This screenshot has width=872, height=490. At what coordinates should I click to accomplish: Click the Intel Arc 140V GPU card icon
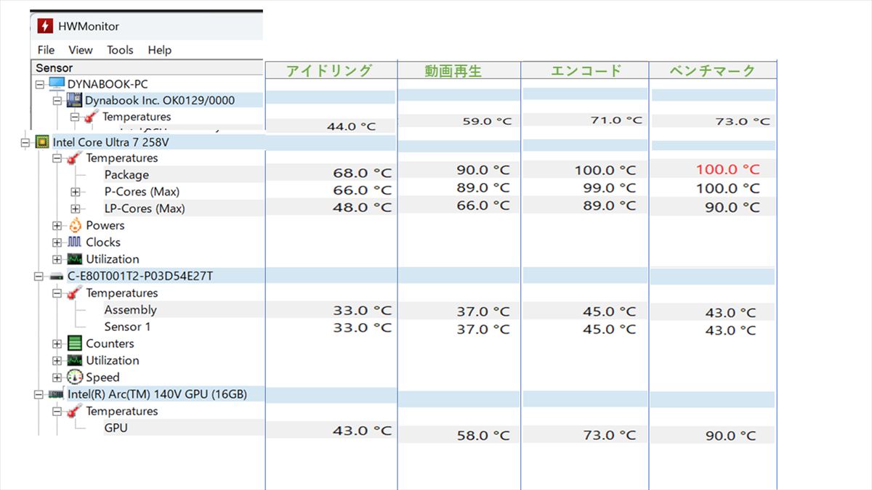pyautogui.click(x=56, y=394)
